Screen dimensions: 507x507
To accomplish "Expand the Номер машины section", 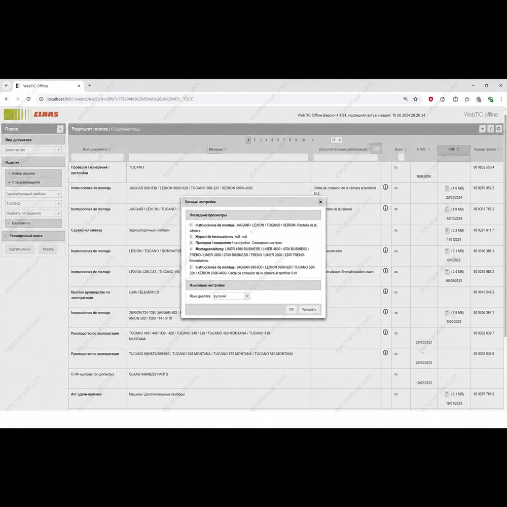I will 33,173.
